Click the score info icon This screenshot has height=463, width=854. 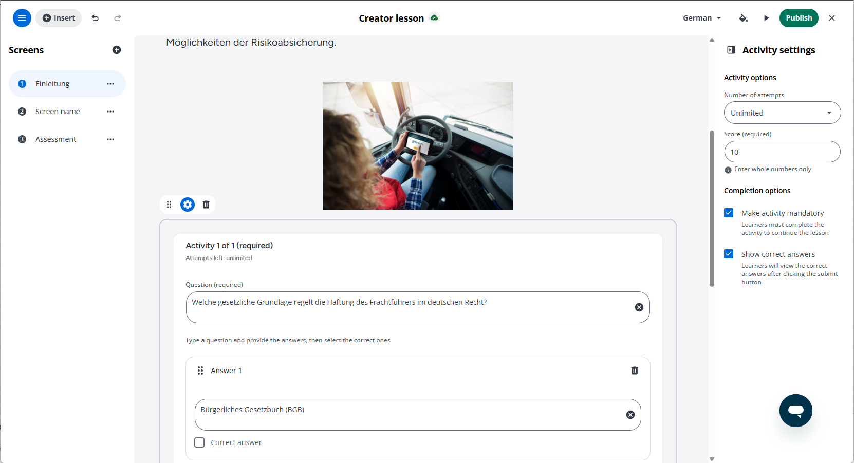[x=728, y=170]
